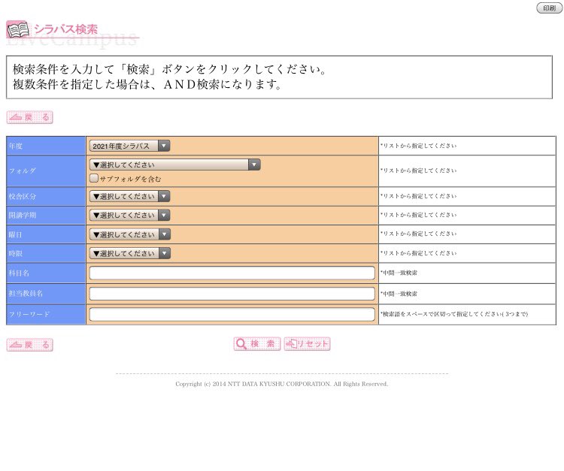
Task: Click the 中間一致検索 hint in 科目名 row
Action: (399, 273)
